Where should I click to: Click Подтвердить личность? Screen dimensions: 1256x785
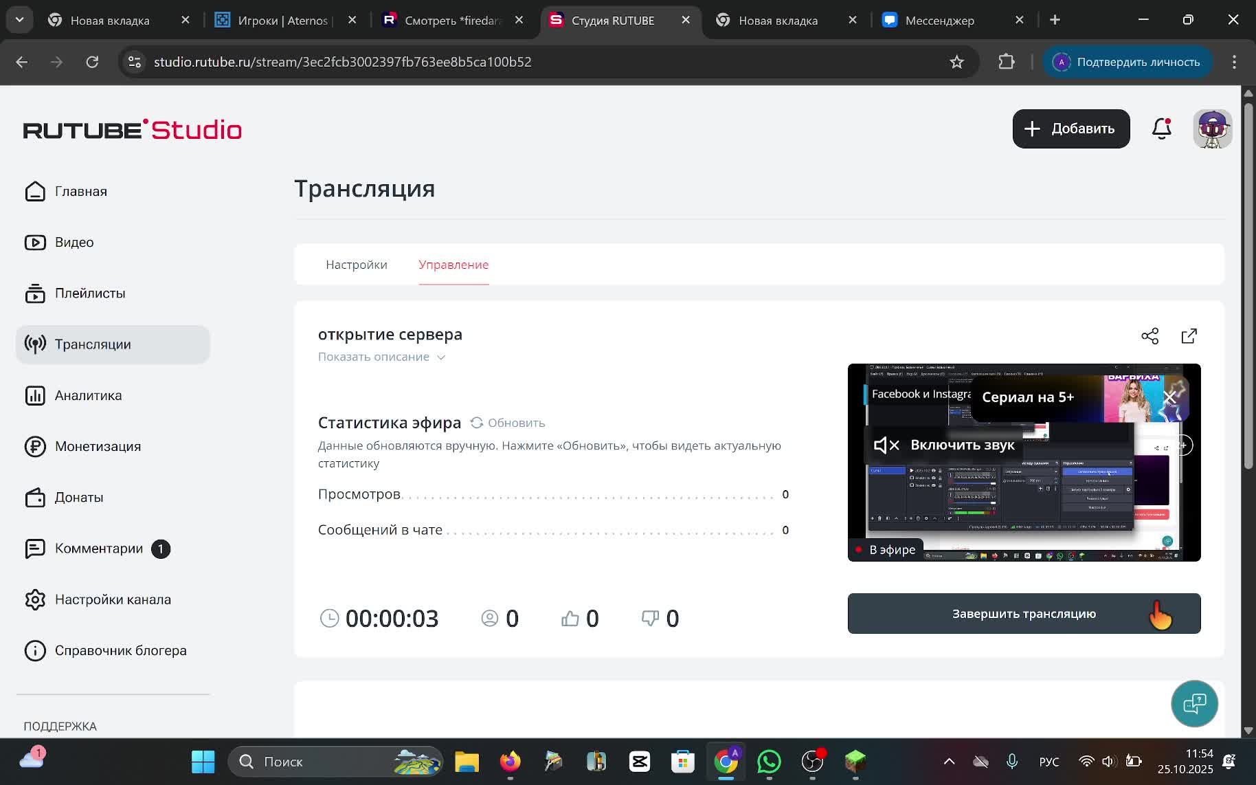[x=1127, y=62]
